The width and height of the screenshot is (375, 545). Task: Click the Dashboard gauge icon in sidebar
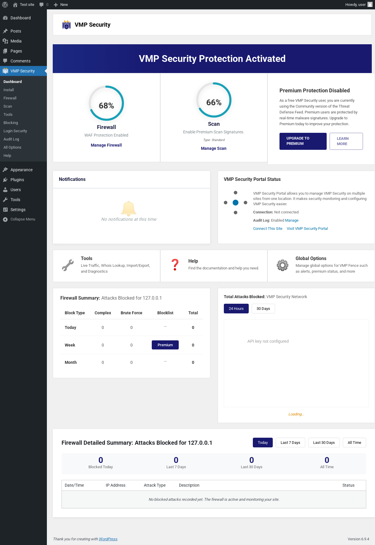5,18
